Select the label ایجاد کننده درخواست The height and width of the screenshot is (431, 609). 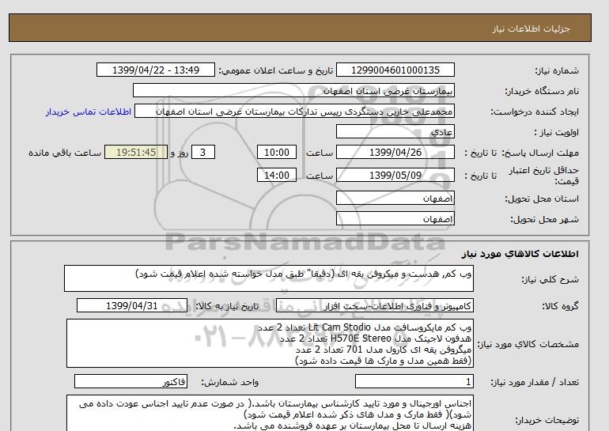click(x=535, y=112)
